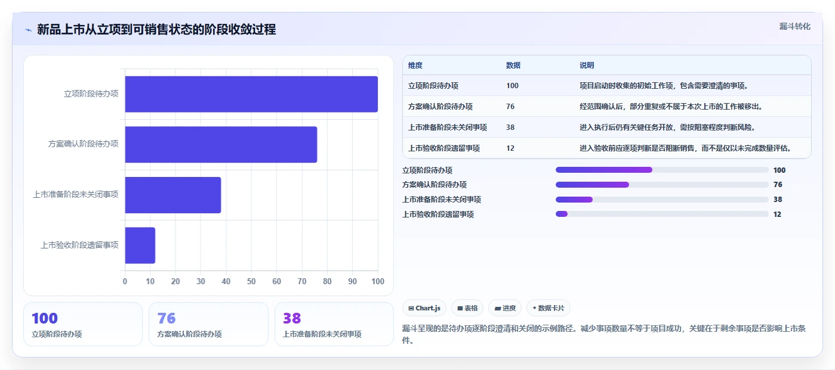The width and height of the screenshot is (835, 370).
Task: Select the Chart.js tag chip
Action: 424,308
